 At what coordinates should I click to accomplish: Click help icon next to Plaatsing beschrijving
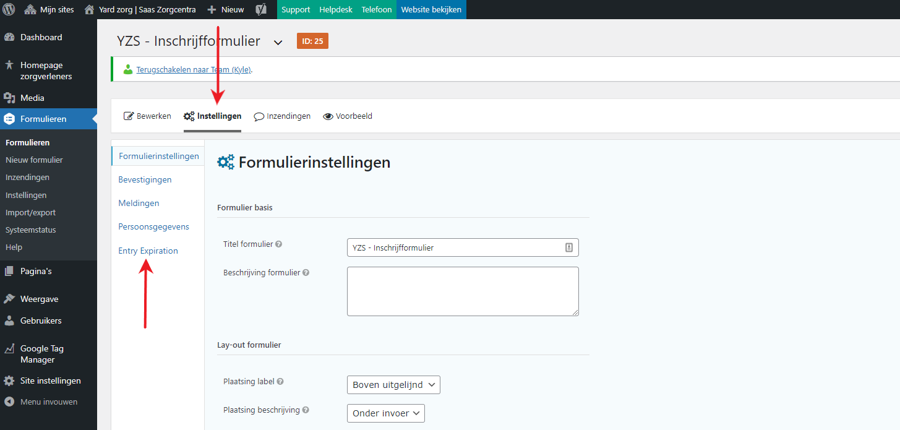click(x=306, y=410)
